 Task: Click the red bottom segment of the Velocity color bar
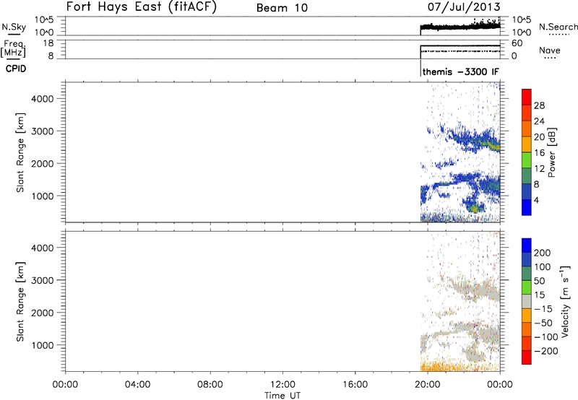point(527,357)
